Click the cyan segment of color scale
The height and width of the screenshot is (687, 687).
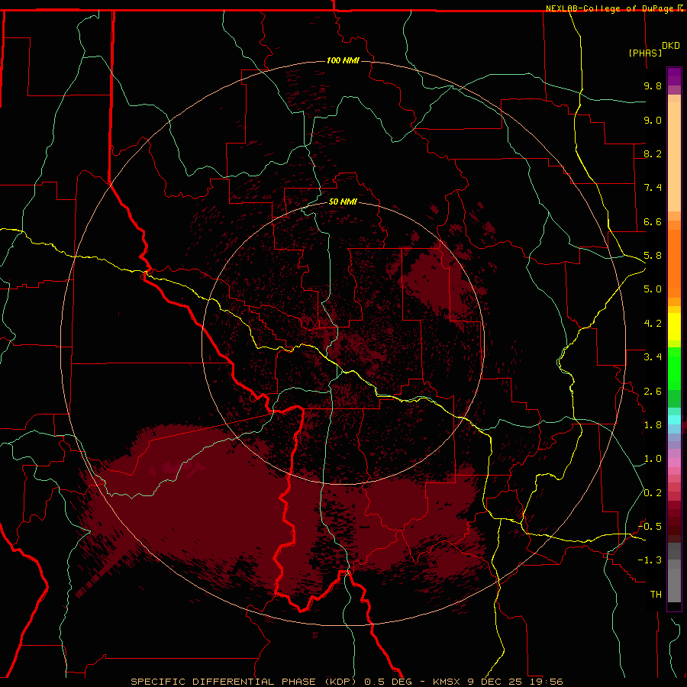pos(674,420)
